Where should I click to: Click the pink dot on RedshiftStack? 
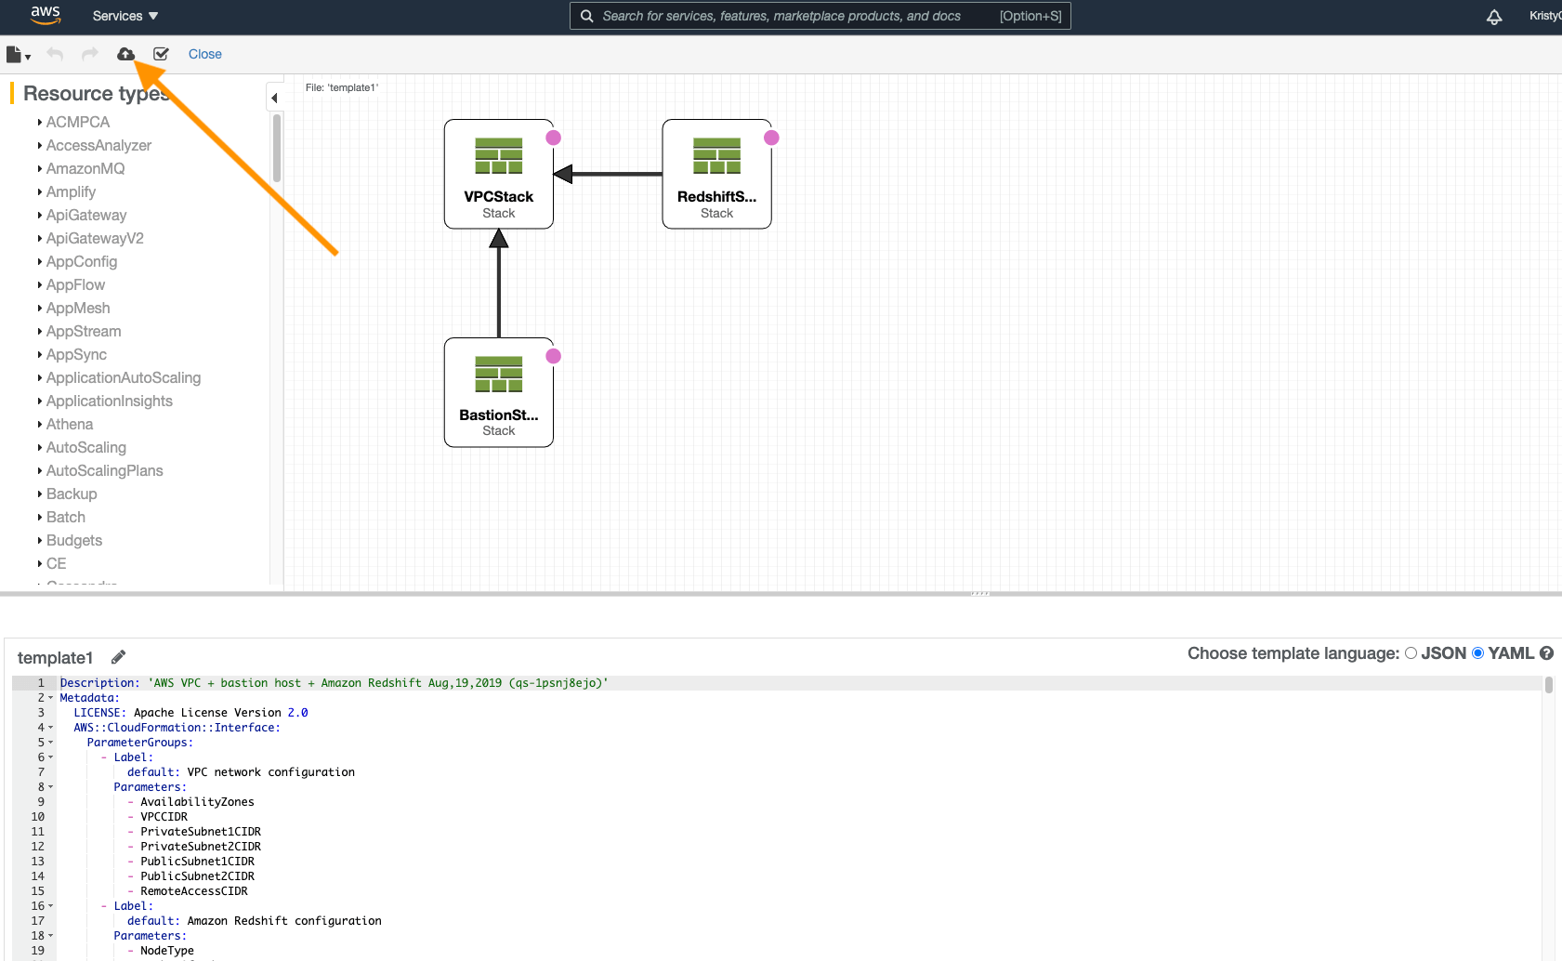click(x=771, y=138)
